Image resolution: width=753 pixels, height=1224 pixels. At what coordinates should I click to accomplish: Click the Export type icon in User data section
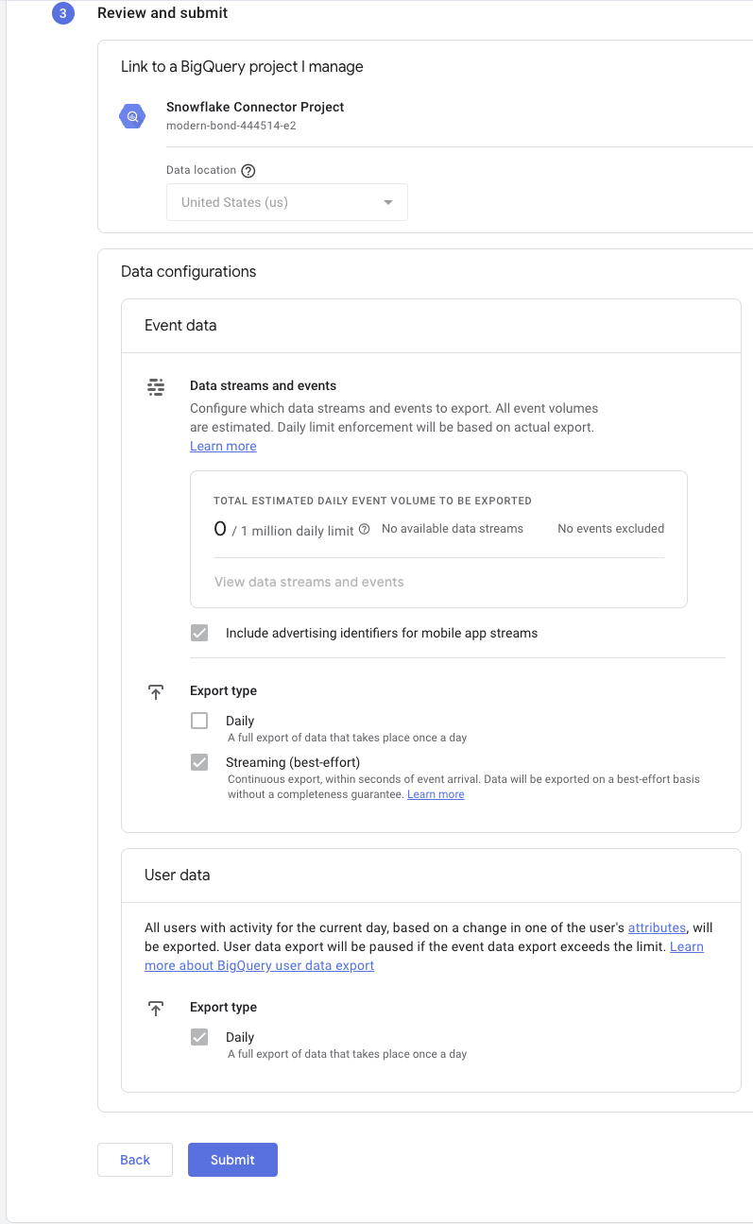(156, 1008)
